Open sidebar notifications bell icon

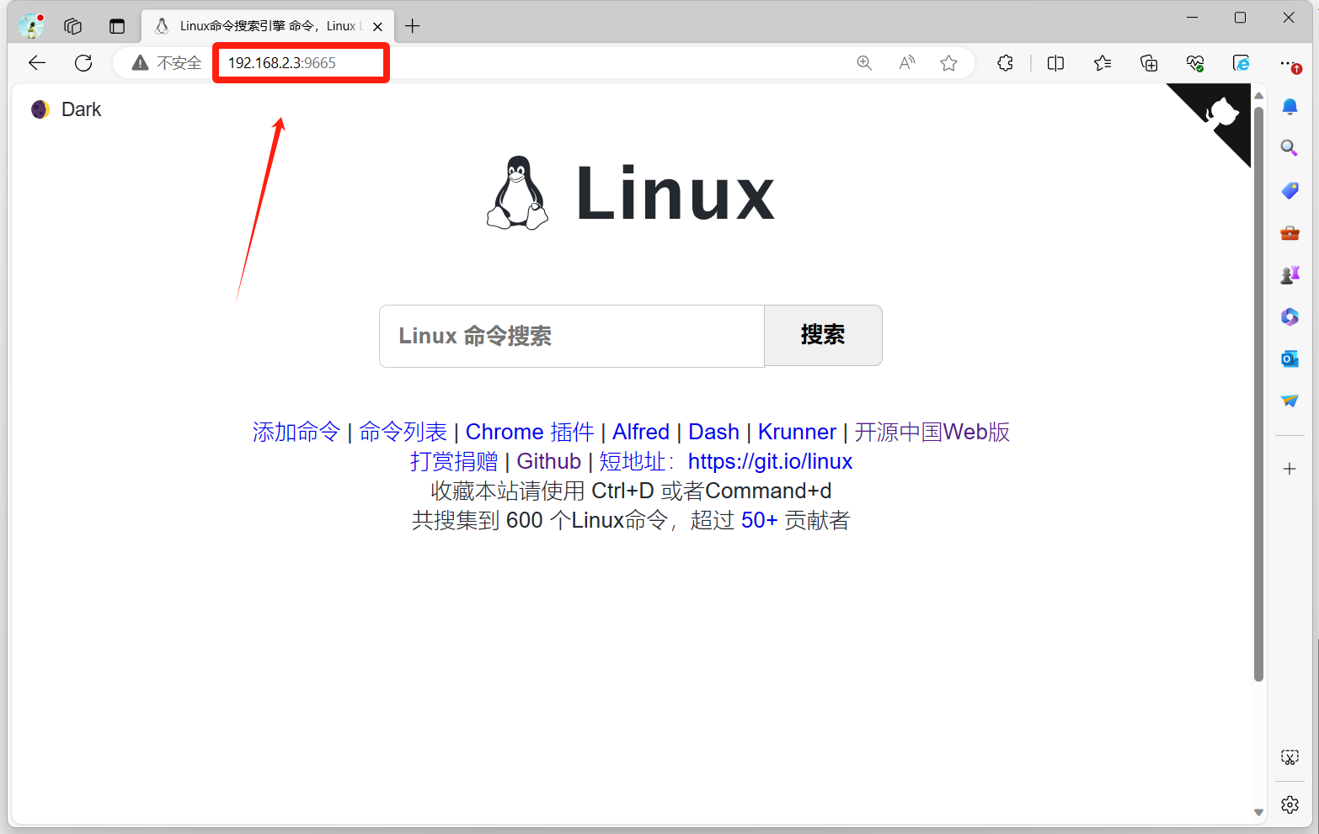click(1290, 107)
